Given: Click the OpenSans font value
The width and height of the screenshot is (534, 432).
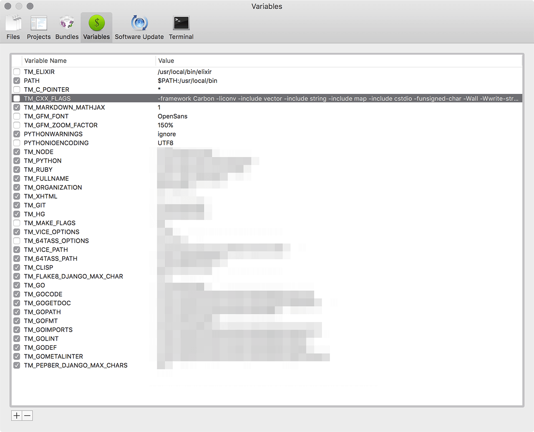Looking at the screenshot, I should [x=172, y=116].
